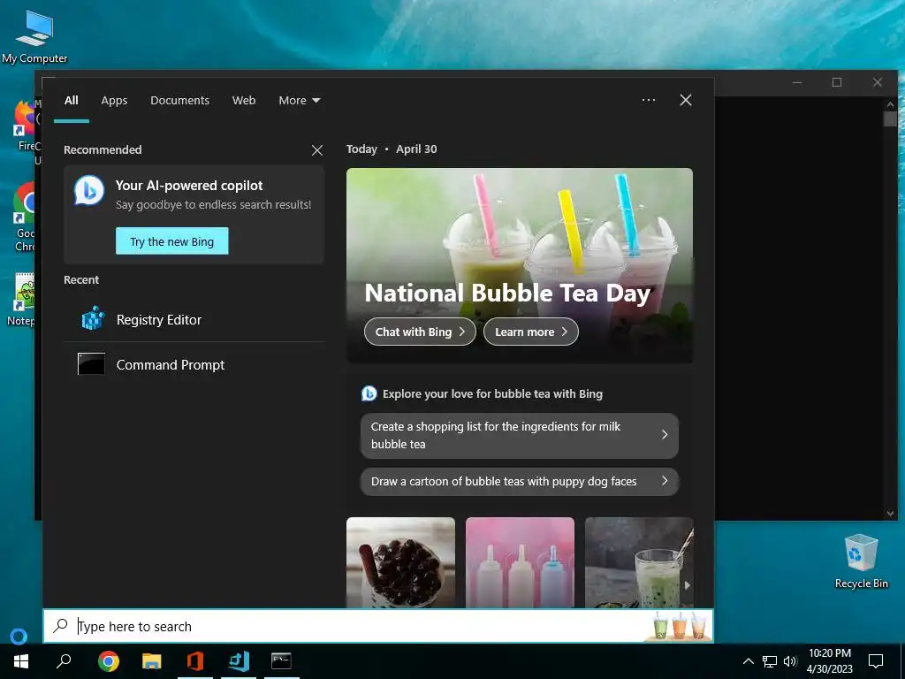905x679 pixels.
Task: Click Your AI-powered copilot heading
Action: click(x=189, y=186)
